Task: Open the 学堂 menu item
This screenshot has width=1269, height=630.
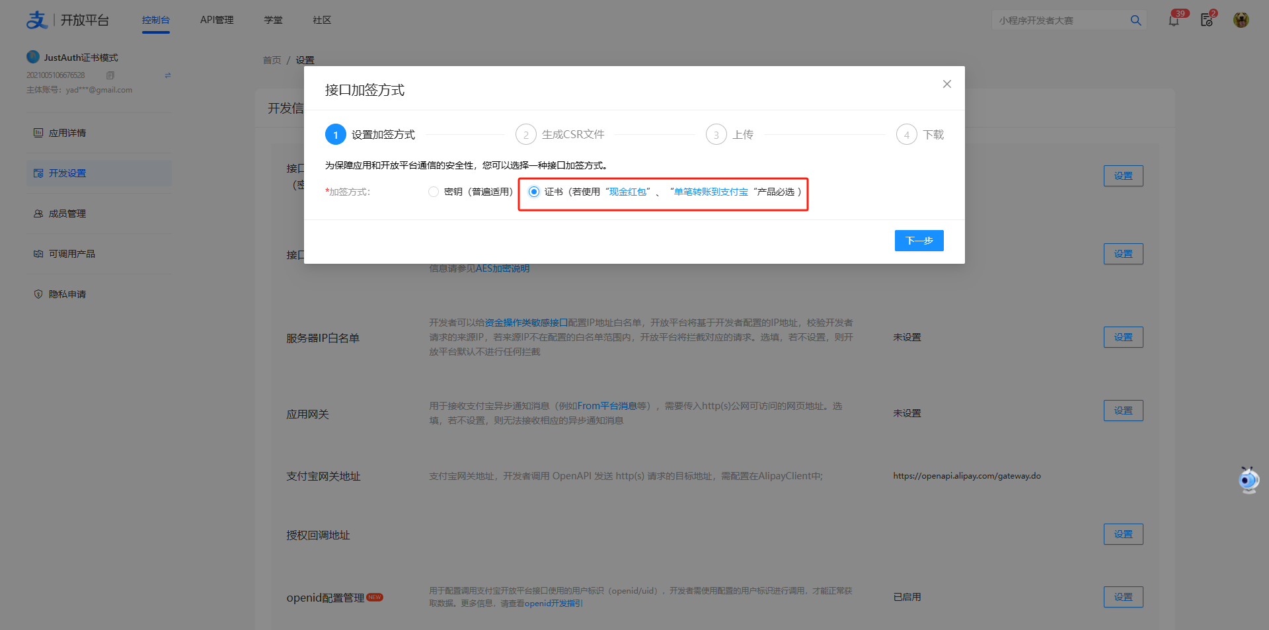Action: coord(273,20)
